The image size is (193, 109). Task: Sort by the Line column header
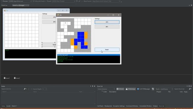coord(181,92)
